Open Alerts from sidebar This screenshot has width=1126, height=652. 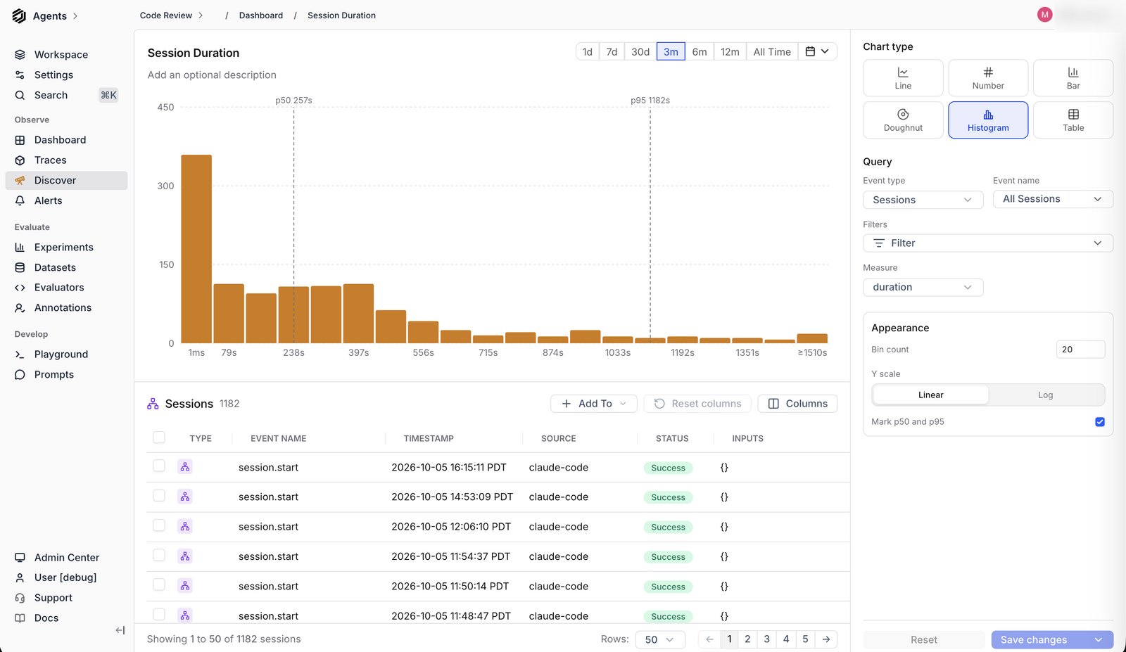pyautogui.click(x=66, y=200)
